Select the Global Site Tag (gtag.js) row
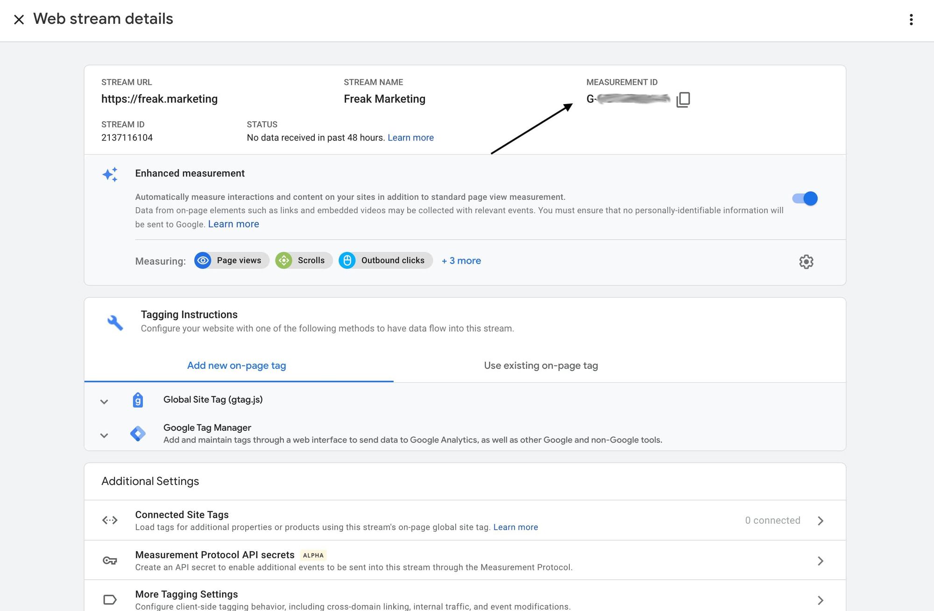Image resolution: width=934 pixels, height=611 pixels. tap(465, 400)
